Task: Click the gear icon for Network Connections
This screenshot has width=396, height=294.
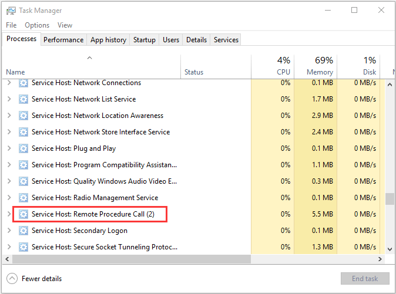Action: point(24,83)
